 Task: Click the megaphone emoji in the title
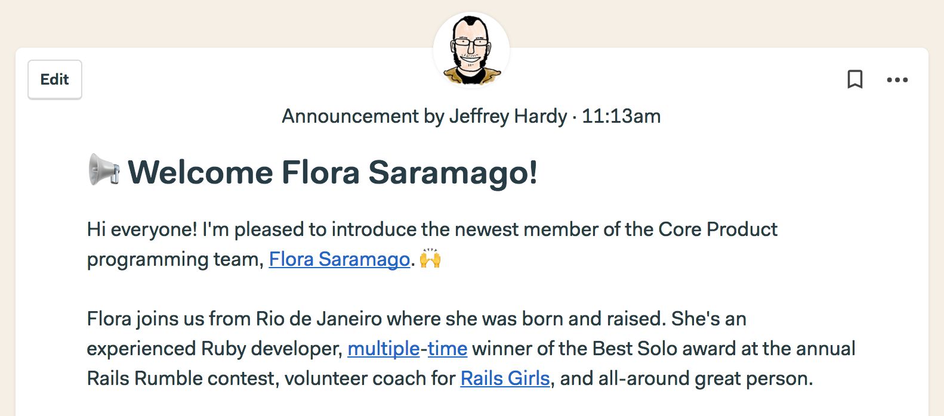[x=104, y=170]
